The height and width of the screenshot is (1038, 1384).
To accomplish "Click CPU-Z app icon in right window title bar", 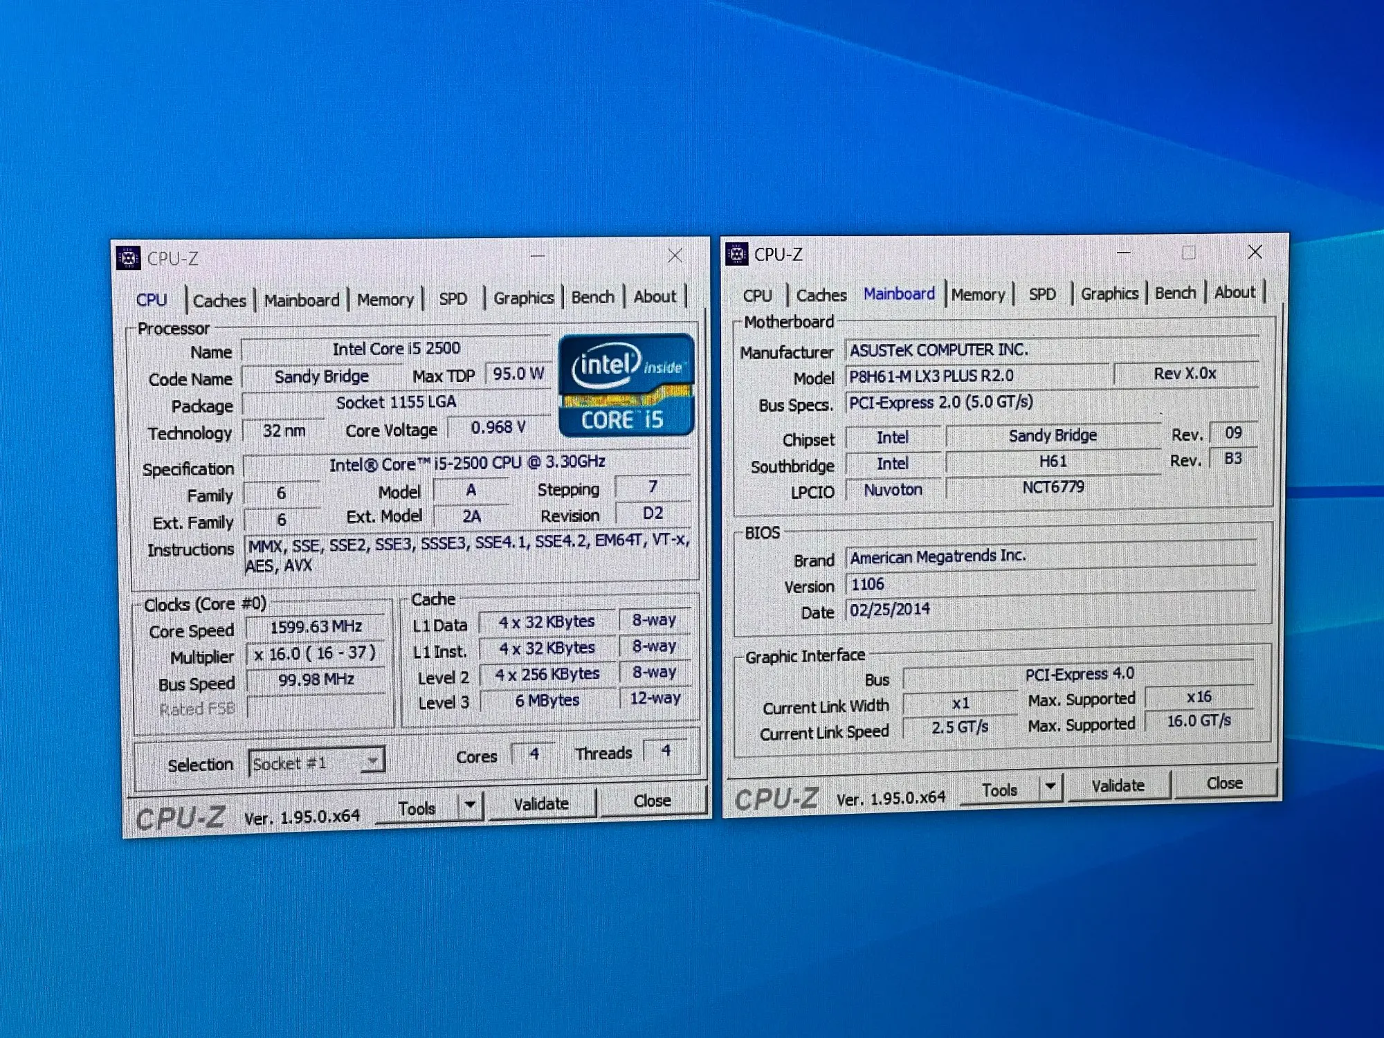I will pyautogui.click(x=737, y=254).
